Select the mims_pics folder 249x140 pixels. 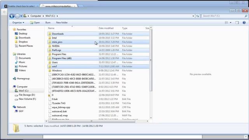[98, 42]
